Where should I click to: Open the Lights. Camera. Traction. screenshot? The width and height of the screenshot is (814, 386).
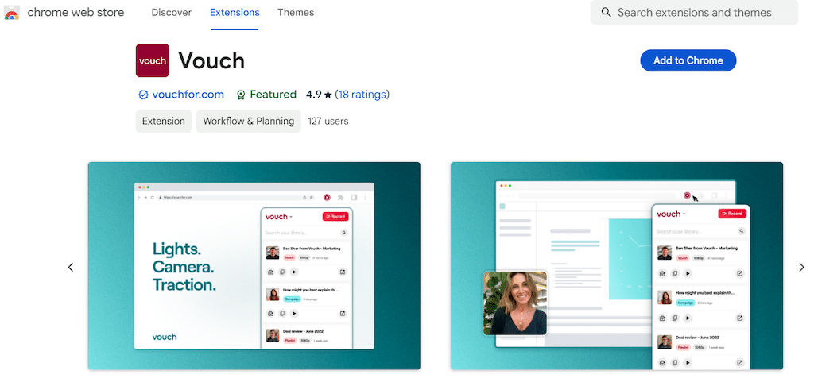tap(254, 265)
